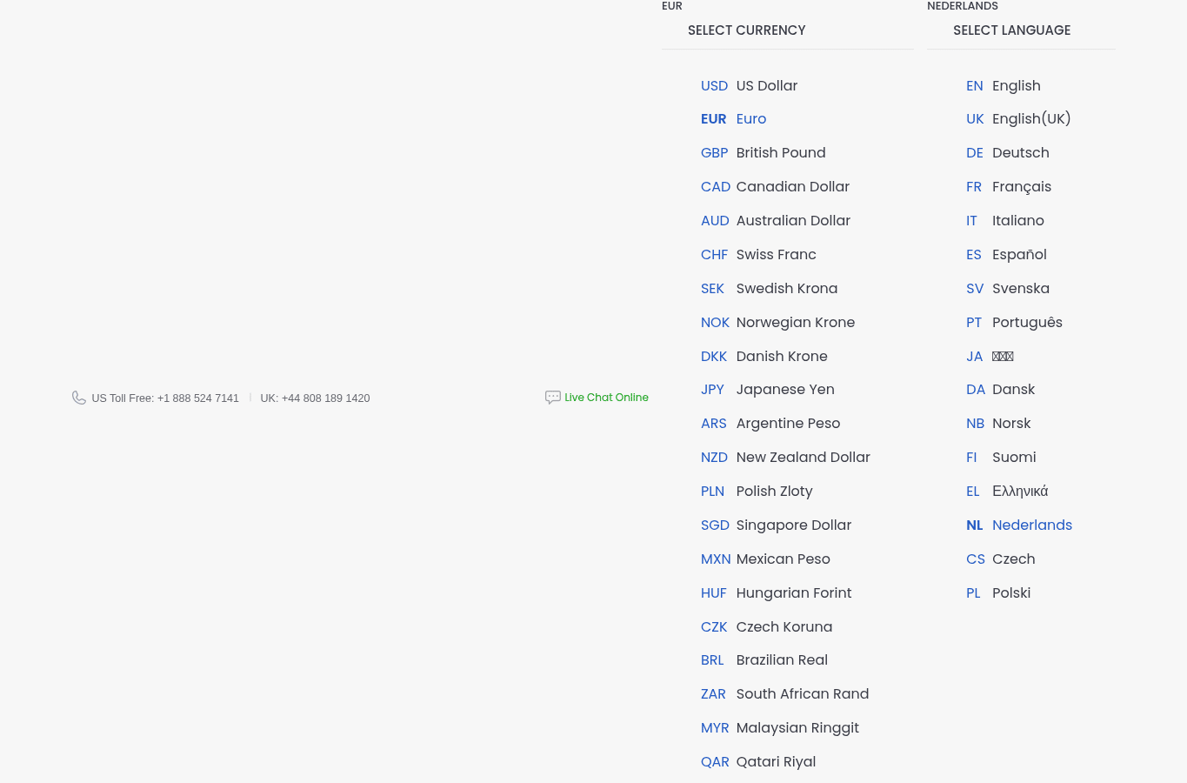Select Polish Zloty currency
Viewport: 1187px width, 783px height.
click(x=757, y=492)
